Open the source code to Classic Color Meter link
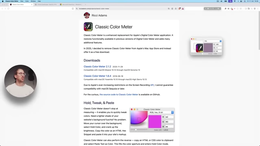260x146 pixels. pos(119,94)
